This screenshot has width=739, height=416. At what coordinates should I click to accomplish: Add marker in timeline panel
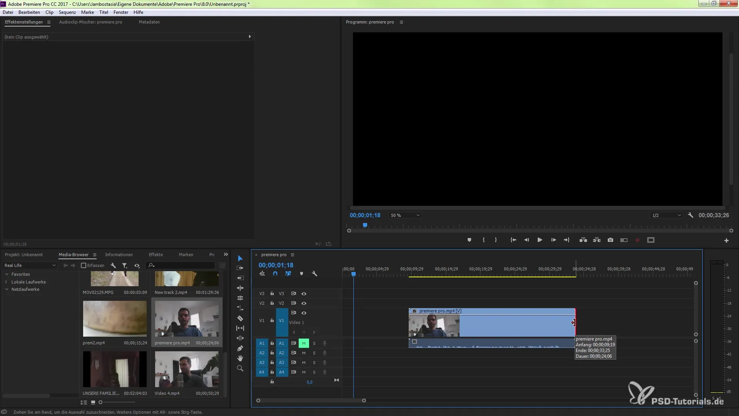pyautogui.click(x=301, y=273)
